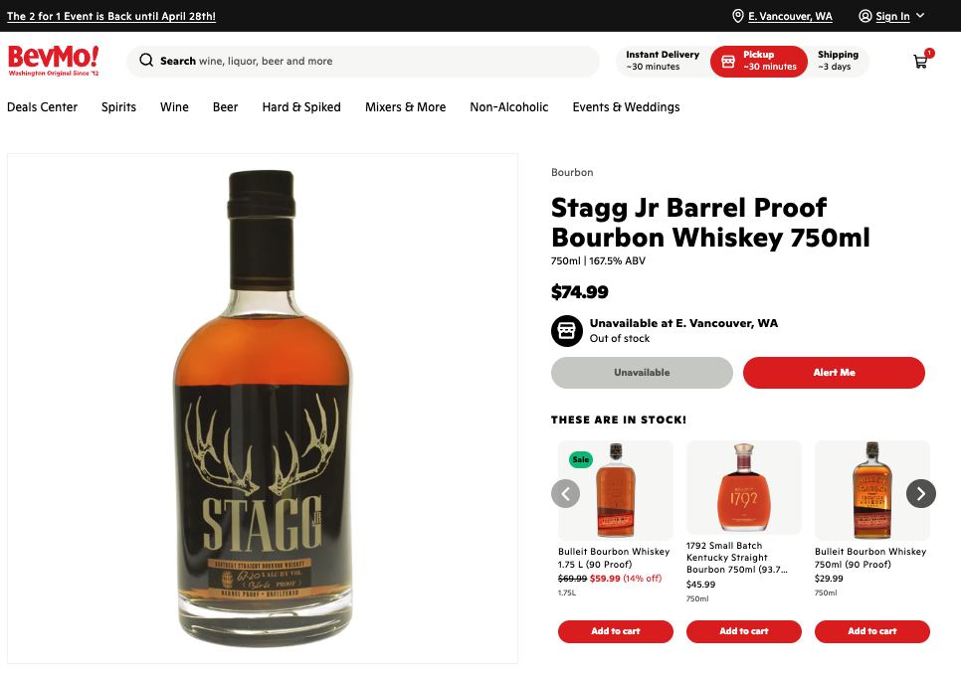Click the search magnifier icon
The height and width of the screenshot is (677, 961).
pyautogui.click(x=146, y=61)
